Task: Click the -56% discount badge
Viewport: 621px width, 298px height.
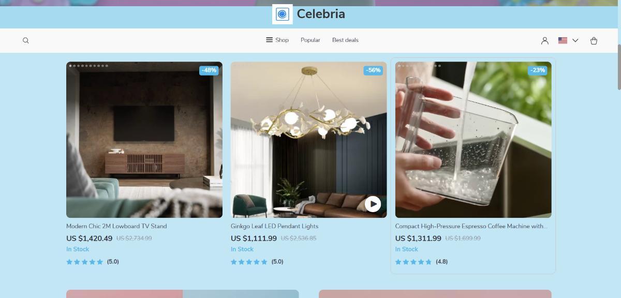Action: click(373, 70)
